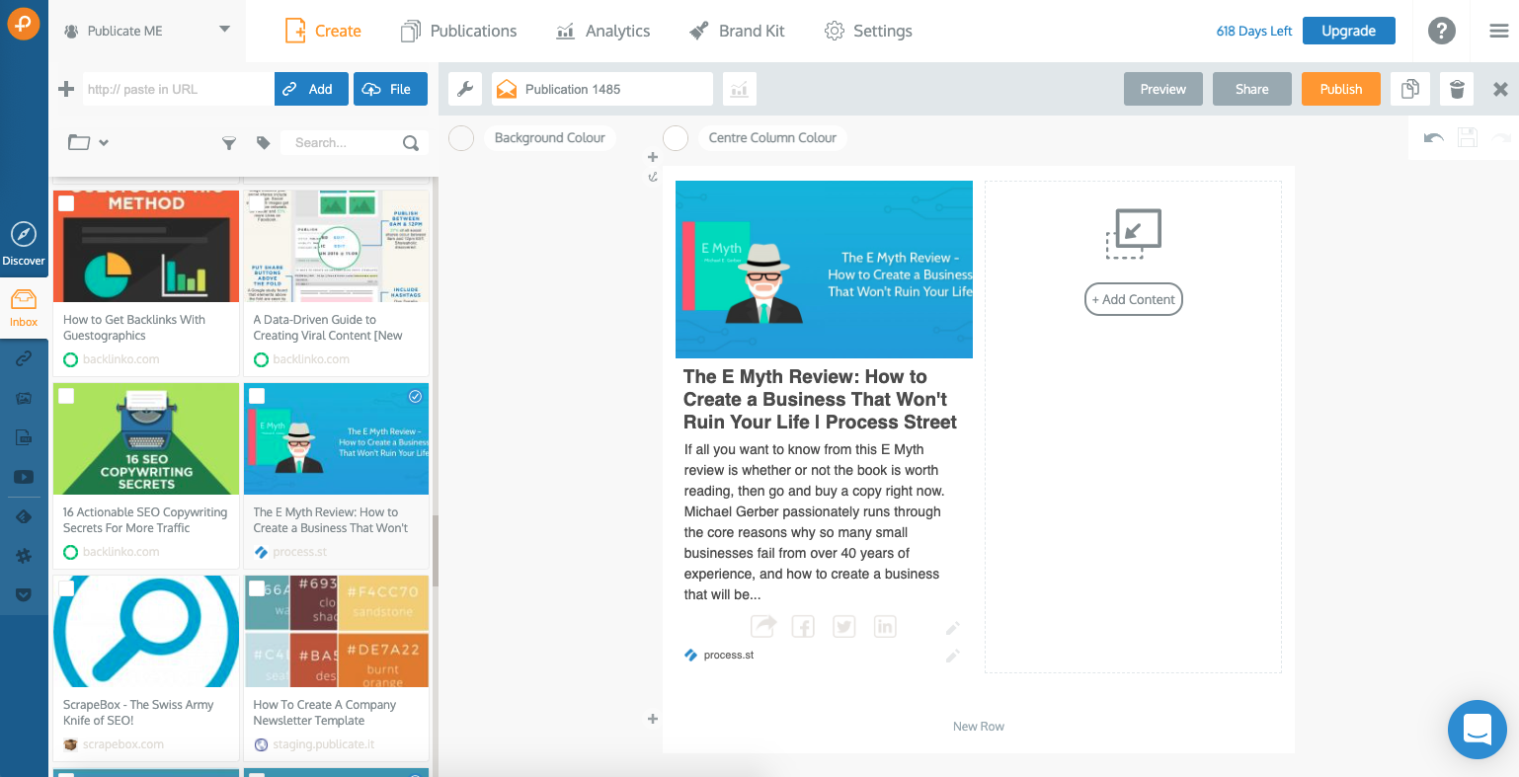1519x777 pixels.
Task: Click the blue Add URL button
Action: click(x=311, y=89)
